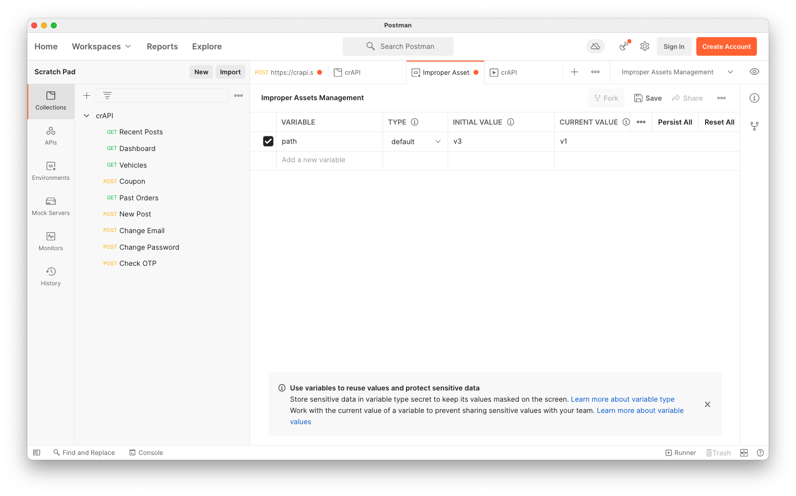Collapse the crAPI collection tree
The image size is (796, 496).
coord(86,116)
